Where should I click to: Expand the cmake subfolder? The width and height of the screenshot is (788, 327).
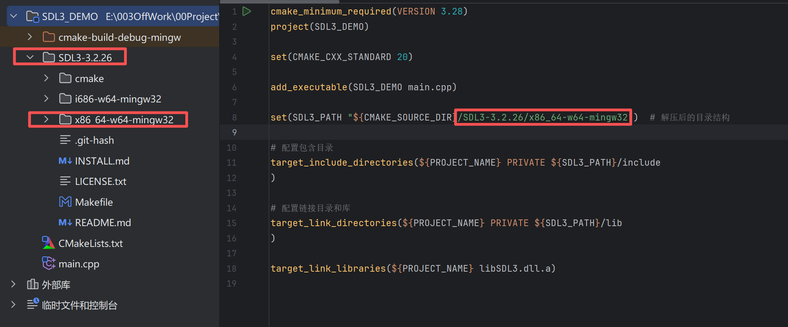(46, 78)
